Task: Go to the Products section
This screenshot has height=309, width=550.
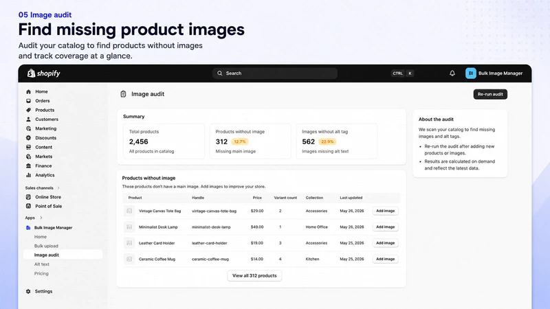Action: 45,110
